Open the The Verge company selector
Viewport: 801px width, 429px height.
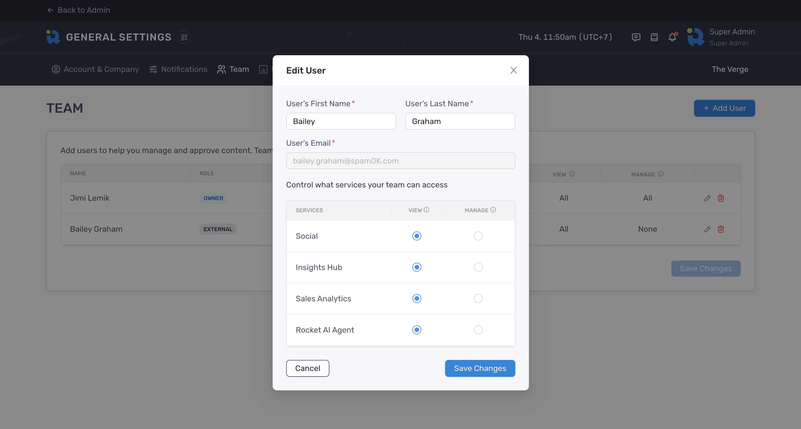click(730, 69)
